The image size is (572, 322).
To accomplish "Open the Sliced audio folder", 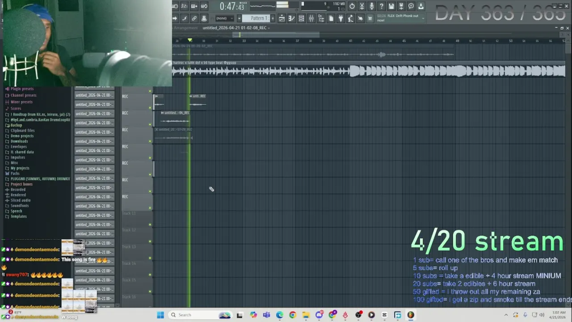I will [21, 200].
